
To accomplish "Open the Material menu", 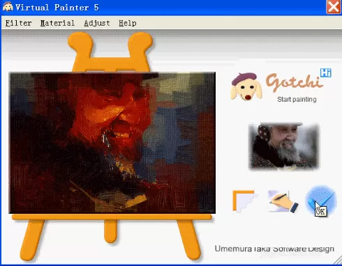I will click(57, 23).
